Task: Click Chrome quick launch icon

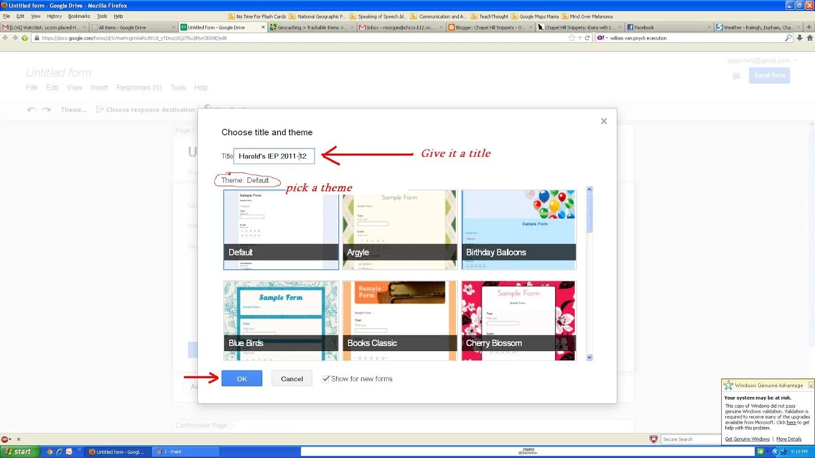Action: click(x=50, y=451)
